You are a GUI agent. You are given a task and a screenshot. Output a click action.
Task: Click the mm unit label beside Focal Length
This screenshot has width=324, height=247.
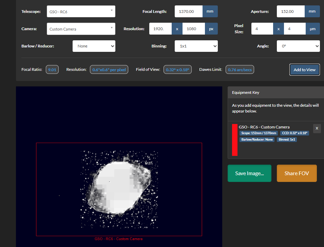(x=210, y=11)
